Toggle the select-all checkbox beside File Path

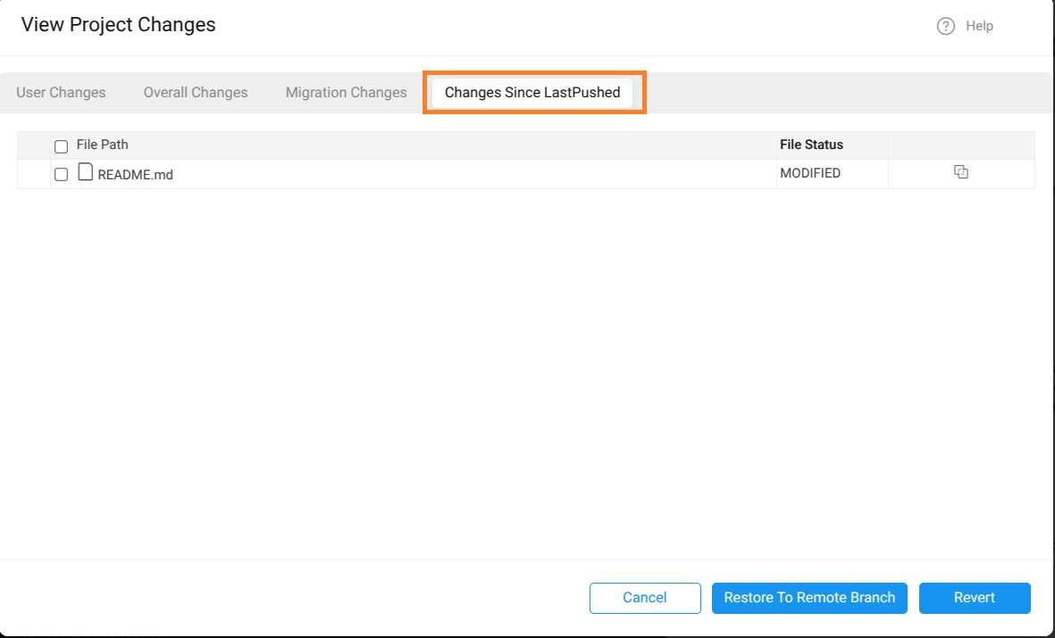[62, 146]
